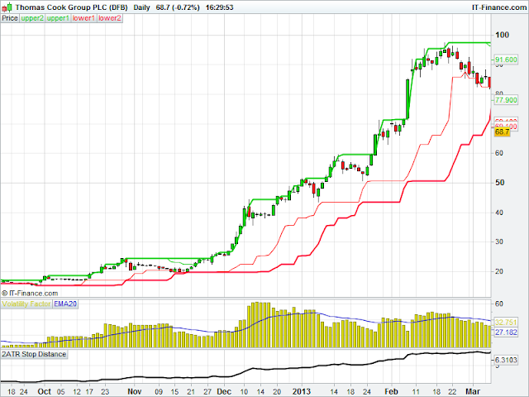Click the 40 price axis label

[500, 213]
